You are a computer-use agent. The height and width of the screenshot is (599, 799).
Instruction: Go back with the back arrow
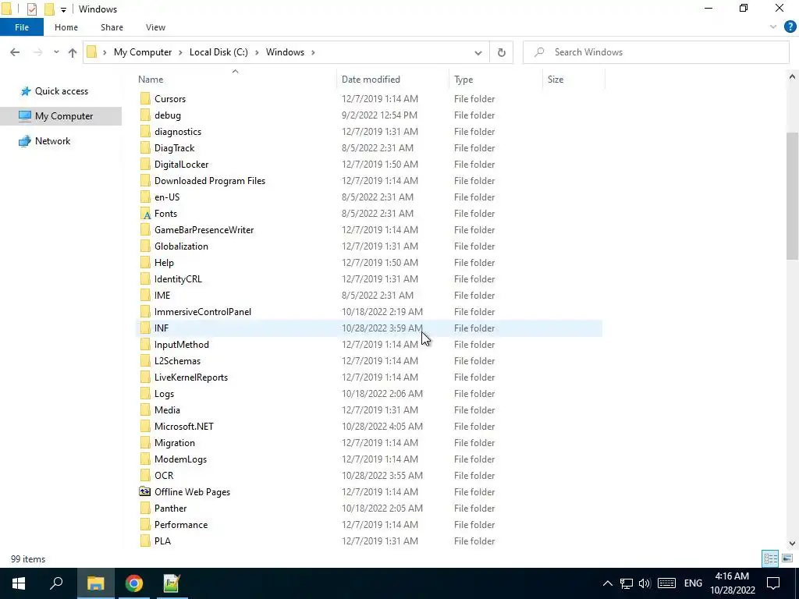(15, 52)
